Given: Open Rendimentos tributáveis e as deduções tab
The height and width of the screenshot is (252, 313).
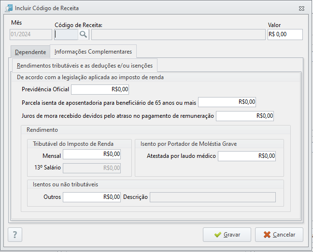Looking at the screenshot, I should (85, 66).
